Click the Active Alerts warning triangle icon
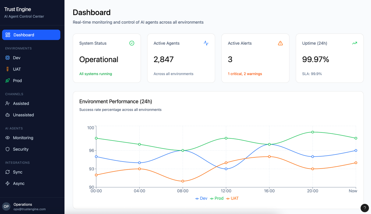371x214 pixels. tap(280, 43)
